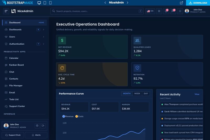This screenshot has width=210, height=140.
Task: Expand the Authentication submenu chevron
Action: point(44,44)
